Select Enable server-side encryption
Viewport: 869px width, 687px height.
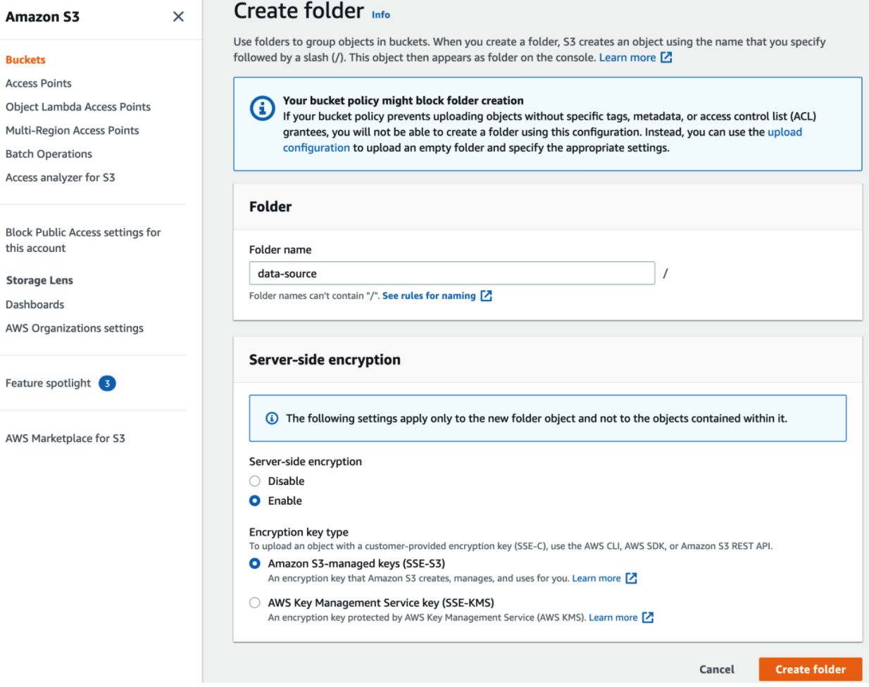point(255,500)
